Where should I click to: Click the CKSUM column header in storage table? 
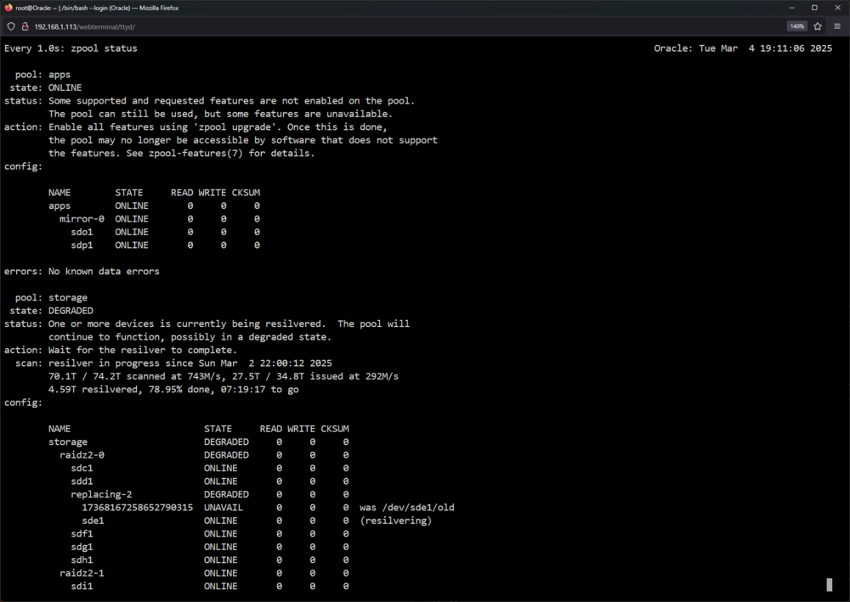(334, 429)
